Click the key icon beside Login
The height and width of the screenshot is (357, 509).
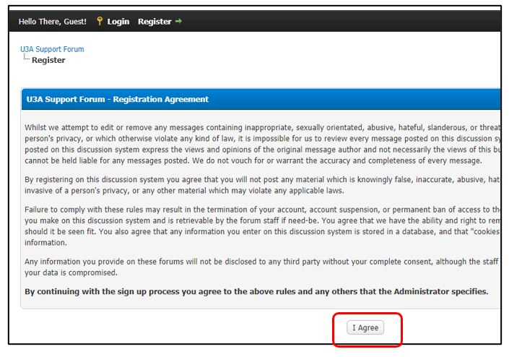click(100, 22)
